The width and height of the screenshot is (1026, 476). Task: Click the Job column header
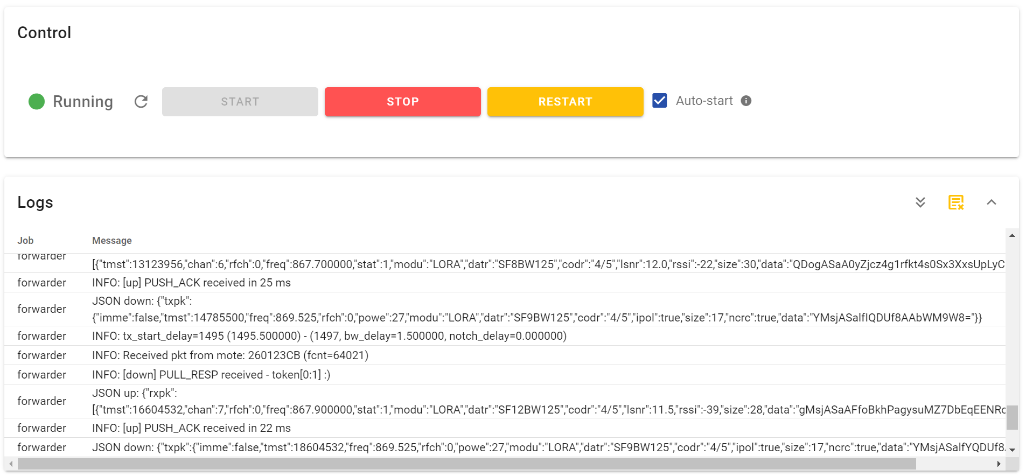[x=25, y=241]
